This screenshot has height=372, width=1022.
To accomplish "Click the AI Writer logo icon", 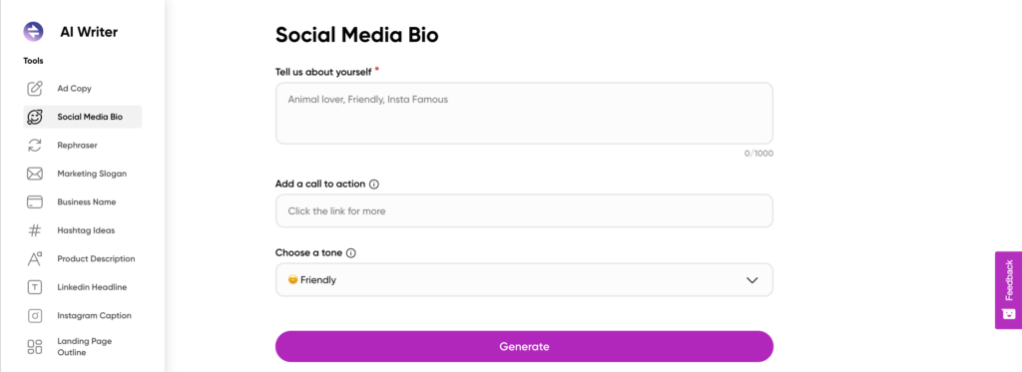I will [33, 31].
